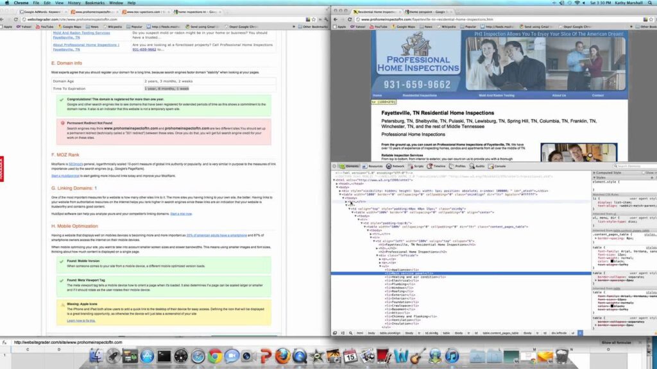Click the dock/undock DevTools icon

tap(335, 333)
